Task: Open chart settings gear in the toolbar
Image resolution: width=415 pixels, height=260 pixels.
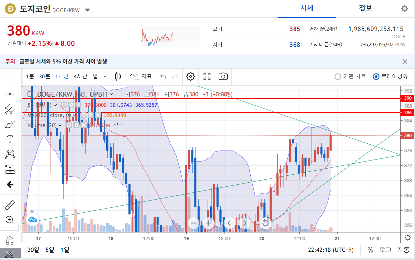Action: coord(190,77)
